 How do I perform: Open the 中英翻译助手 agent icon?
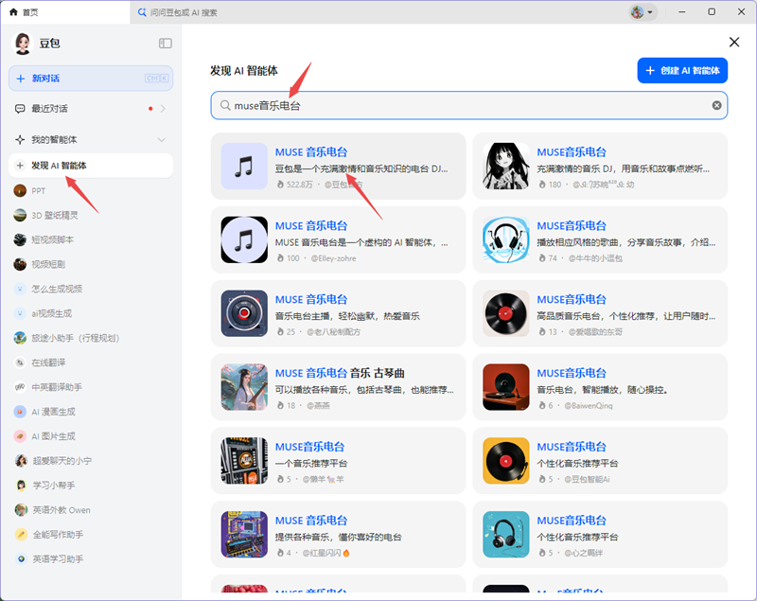pos(20,387)
